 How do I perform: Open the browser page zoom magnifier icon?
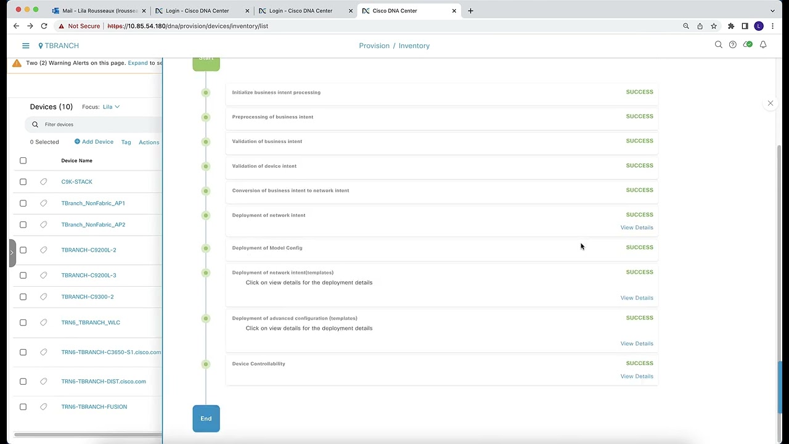coord(686,26)
